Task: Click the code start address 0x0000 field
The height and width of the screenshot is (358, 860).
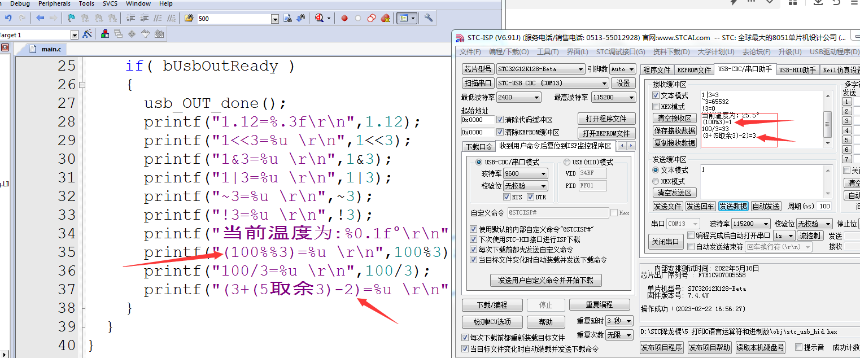Action: pyautogui.click(x=477, y=120)
